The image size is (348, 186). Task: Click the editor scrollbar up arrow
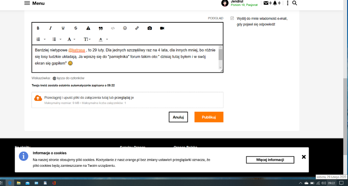tap(220, 47)
